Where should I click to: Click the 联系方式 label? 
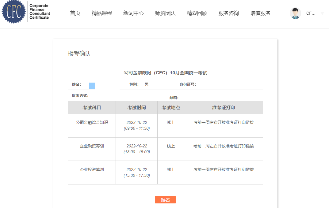(x=80, y=96)
